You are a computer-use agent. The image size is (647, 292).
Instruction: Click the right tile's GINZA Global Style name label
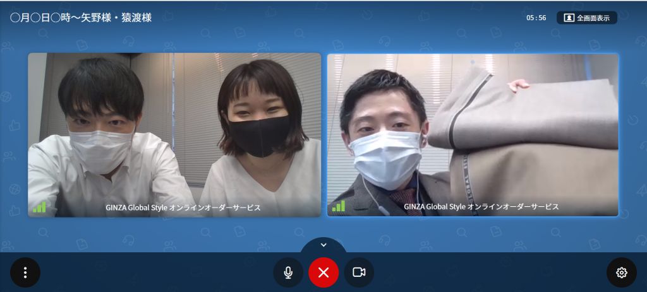click(481, 206)
